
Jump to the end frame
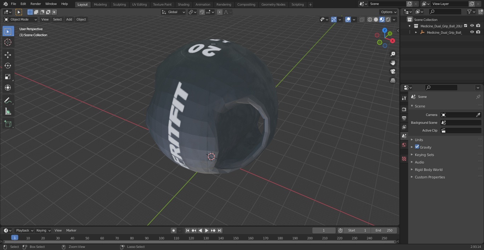(x=220, y=230)
